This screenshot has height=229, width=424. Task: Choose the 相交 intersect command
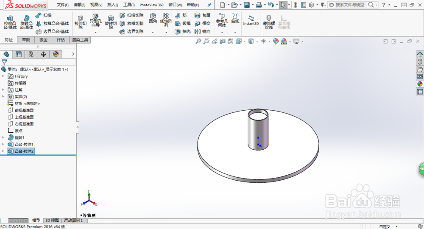pos(203,23)
